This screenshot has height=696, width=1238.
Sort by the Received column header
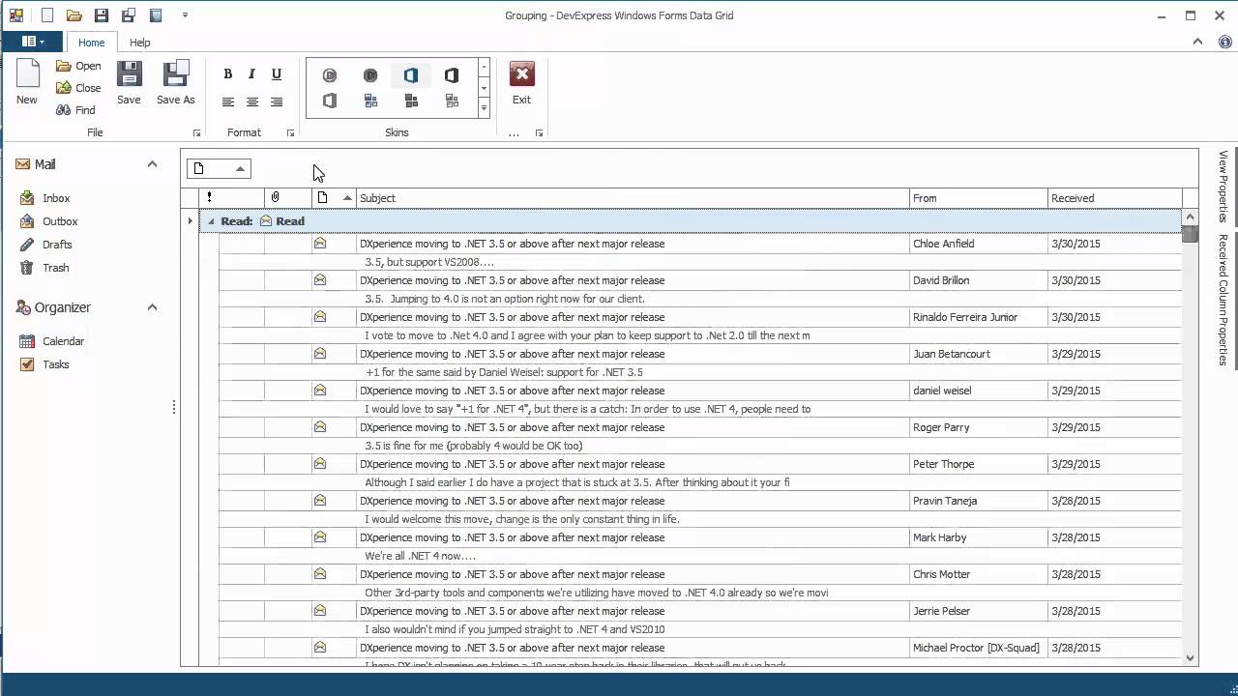coord(1115,198)
